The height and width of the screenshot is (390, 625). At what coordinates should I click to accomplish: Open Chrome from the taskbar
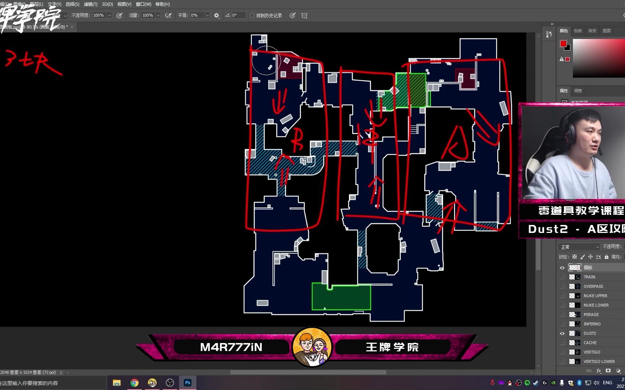tap(134, 383)
